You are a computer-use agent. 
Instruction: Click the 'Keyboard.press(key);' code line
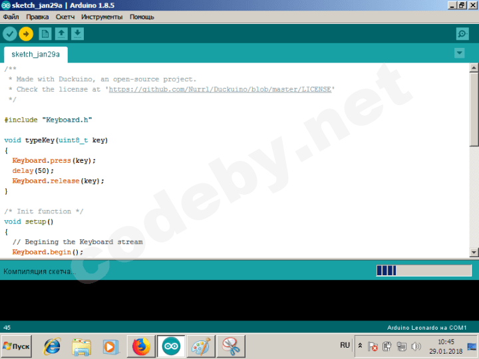tap(54, 161)
